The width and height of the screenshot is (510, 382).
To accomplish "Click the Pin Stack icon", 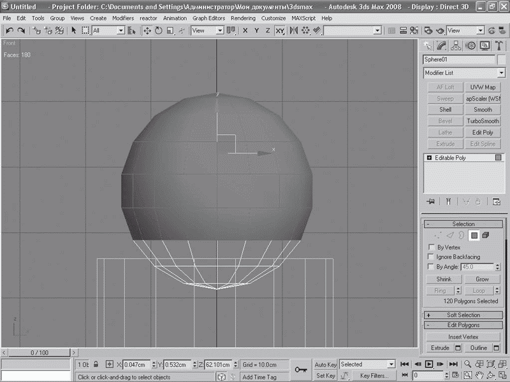I will tap(431, 201).
